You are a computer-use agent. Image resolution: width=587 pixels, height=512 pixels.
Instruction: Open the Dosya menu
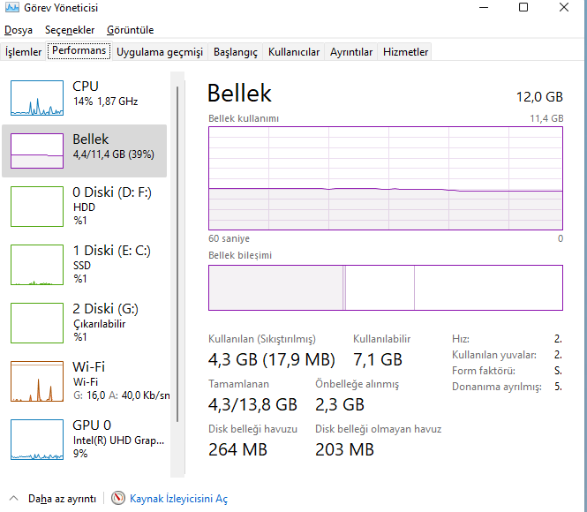coord(19,30)
